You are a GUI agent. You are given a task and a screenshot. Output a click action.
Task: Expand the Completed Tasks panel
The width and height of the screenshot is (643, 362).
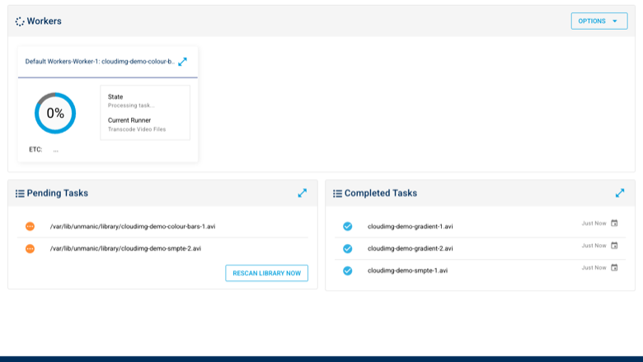click(x=620, y=193)
